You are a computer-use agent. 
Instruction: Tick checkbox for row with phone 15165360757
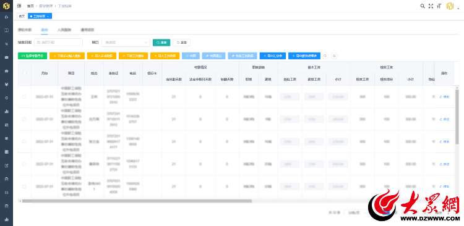(x=24, y=119)
